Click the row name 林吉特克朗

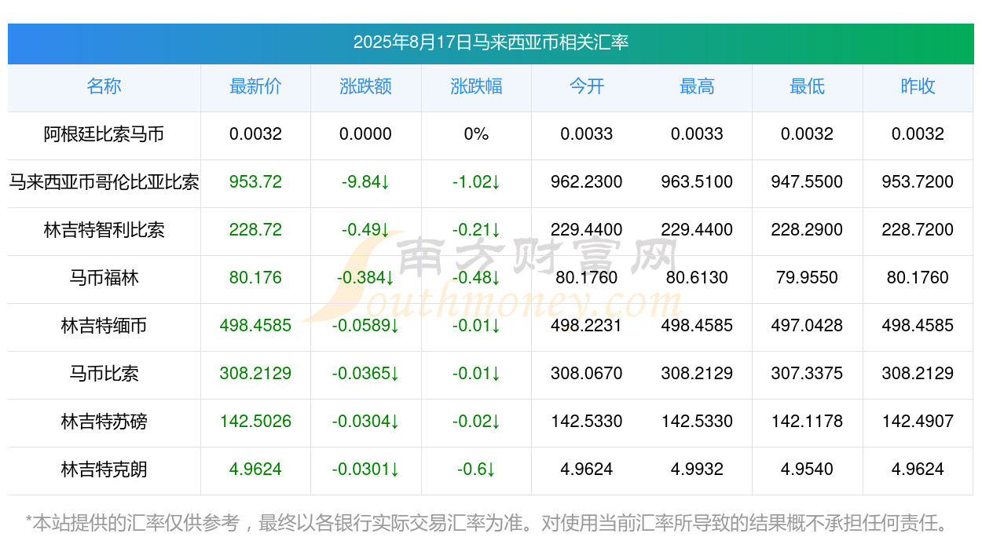104,469
